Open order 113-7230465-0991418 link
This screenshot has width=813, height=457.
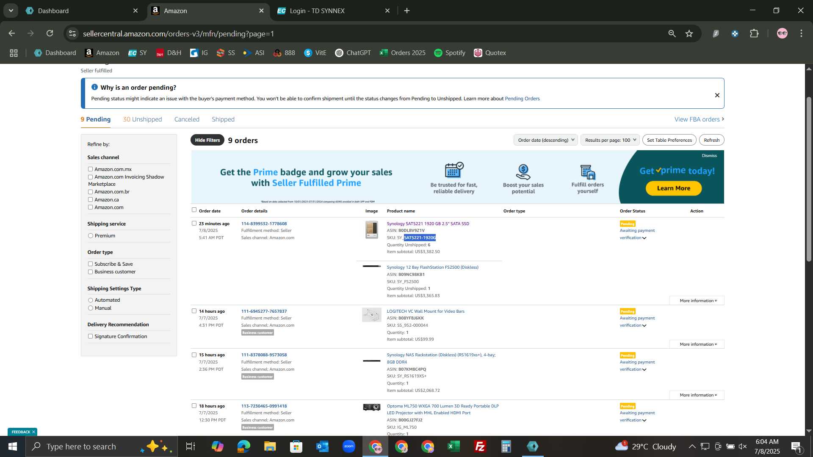264,406
